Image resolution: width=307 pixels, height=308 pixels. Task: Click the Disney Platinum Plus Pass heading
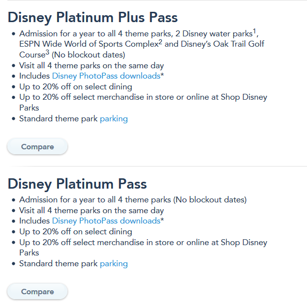coord(92,18)
